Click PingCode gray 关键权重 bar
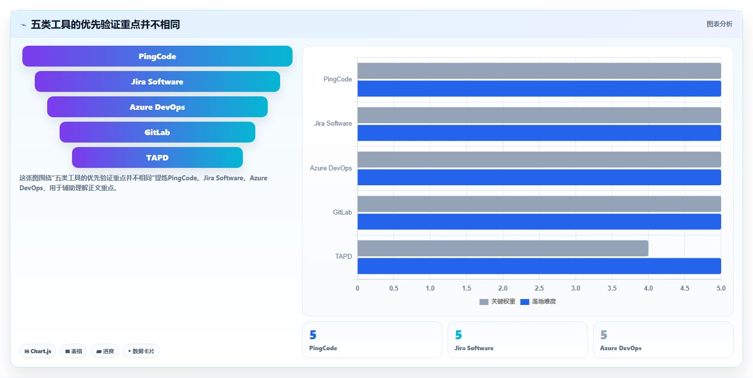 click(x=539, y=71)
